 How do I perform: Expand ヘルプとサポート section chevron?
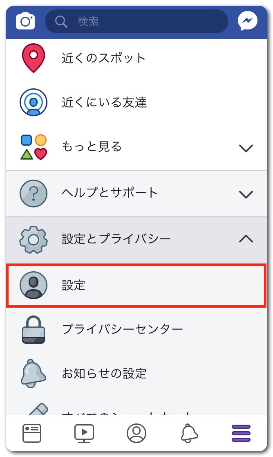(x=246, y=194)
